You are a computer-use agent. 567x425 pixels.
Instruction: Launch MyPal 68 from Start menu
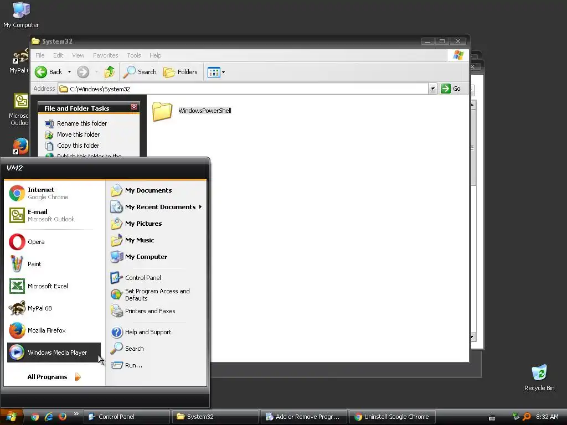click(x=54, y=308)
